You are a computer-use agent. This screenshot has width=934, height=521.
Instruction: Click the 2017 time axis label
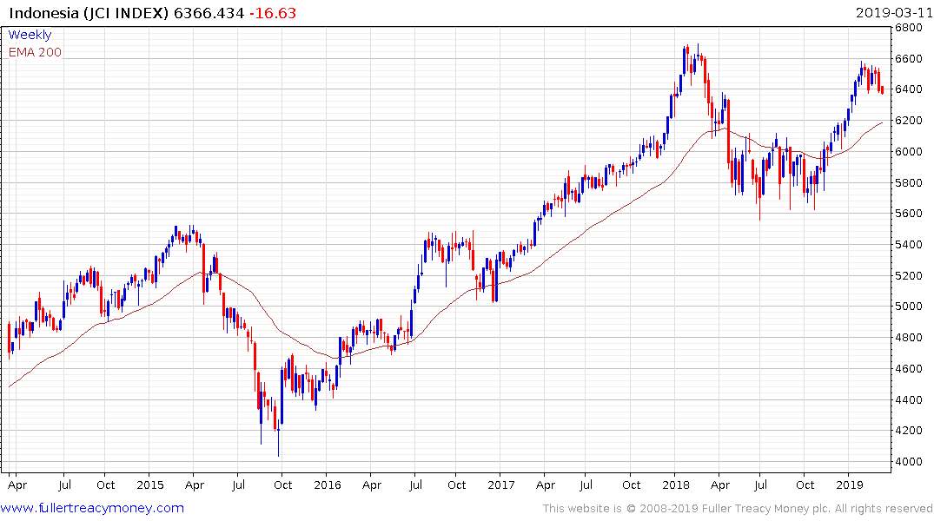coord(501,485)
